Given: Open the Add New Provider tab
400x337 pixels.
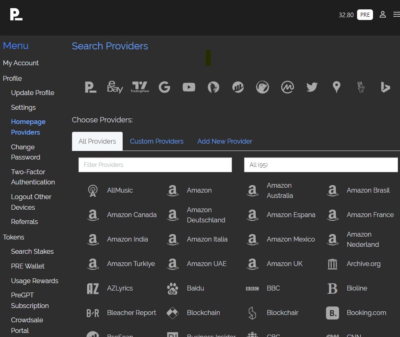Looking at the screenshot, I should pyautogui.click(x=225, y=141).
